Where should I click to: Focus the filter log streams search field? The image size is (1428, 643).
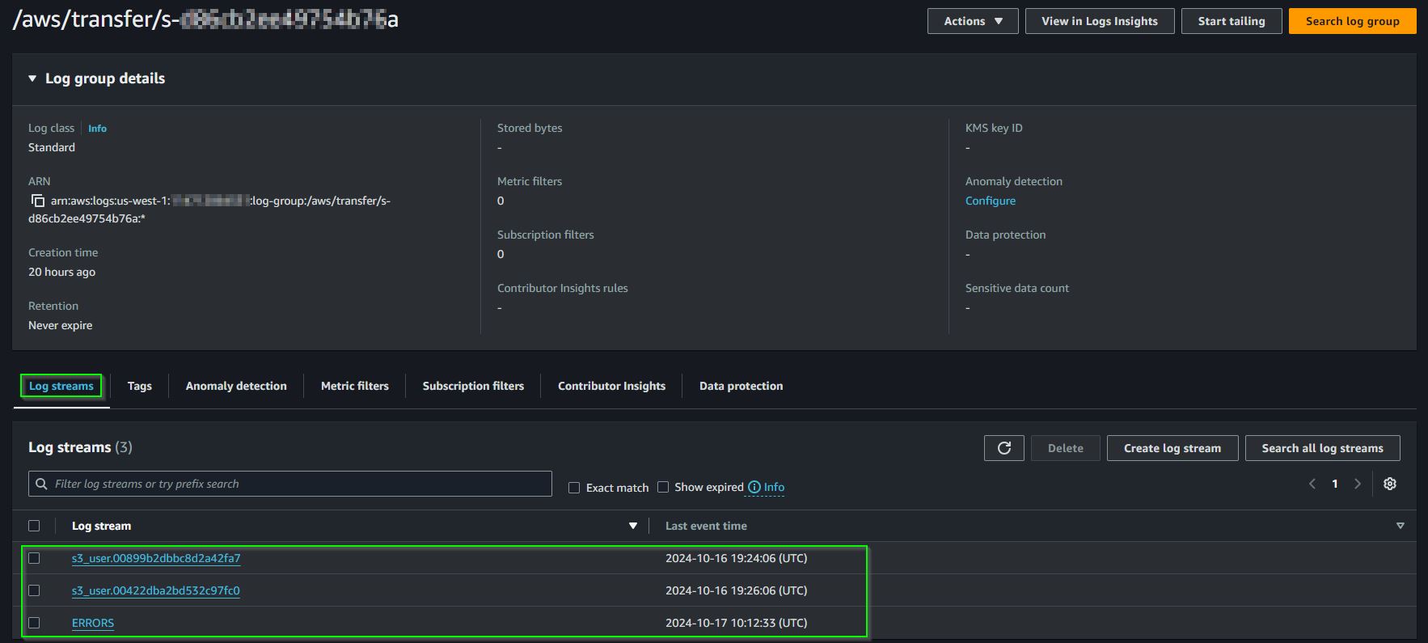[x=290, y=484]
